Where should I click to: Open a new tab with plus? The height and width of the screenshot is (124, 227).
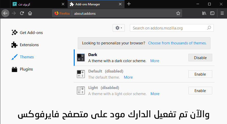(x=129, y=4)
